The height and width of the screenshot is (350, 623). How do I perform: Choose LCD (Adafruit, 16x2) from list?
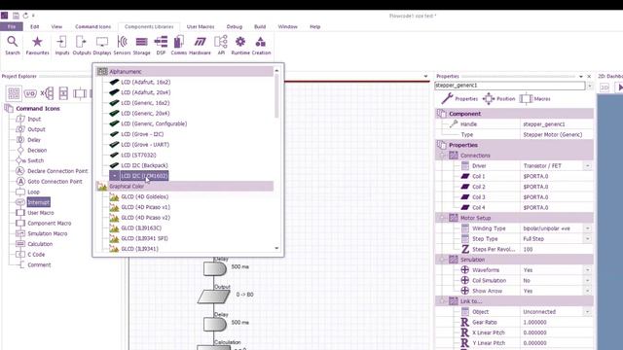pos(145,82)
